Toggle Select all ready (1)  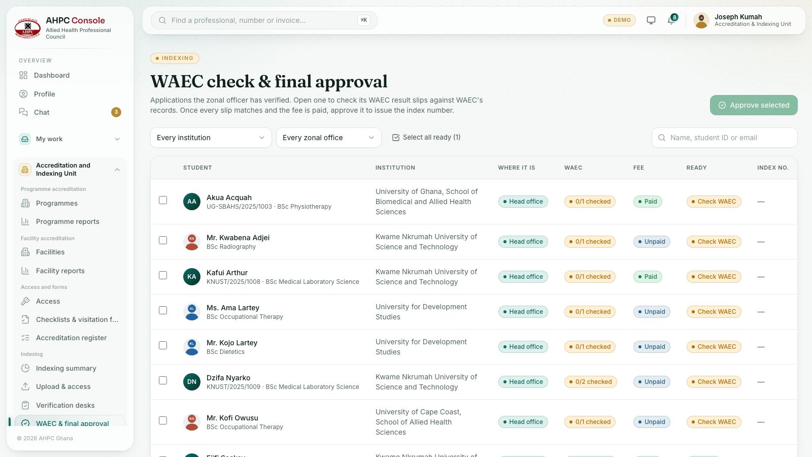pos(426,138)
